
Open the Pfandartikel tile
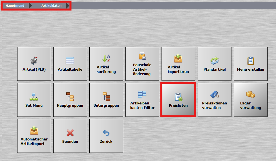(x=214, y=64)
